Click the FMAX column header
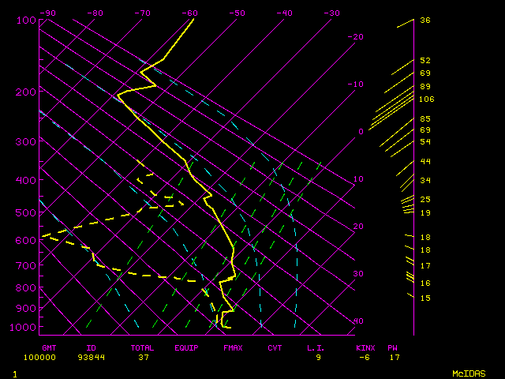The width and height of the screenshot is (505, 379). pyautogui.click(x=233, y=347)
